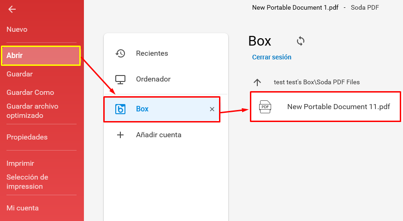Select Abrir in the file menu

click(x=41, y=55)
